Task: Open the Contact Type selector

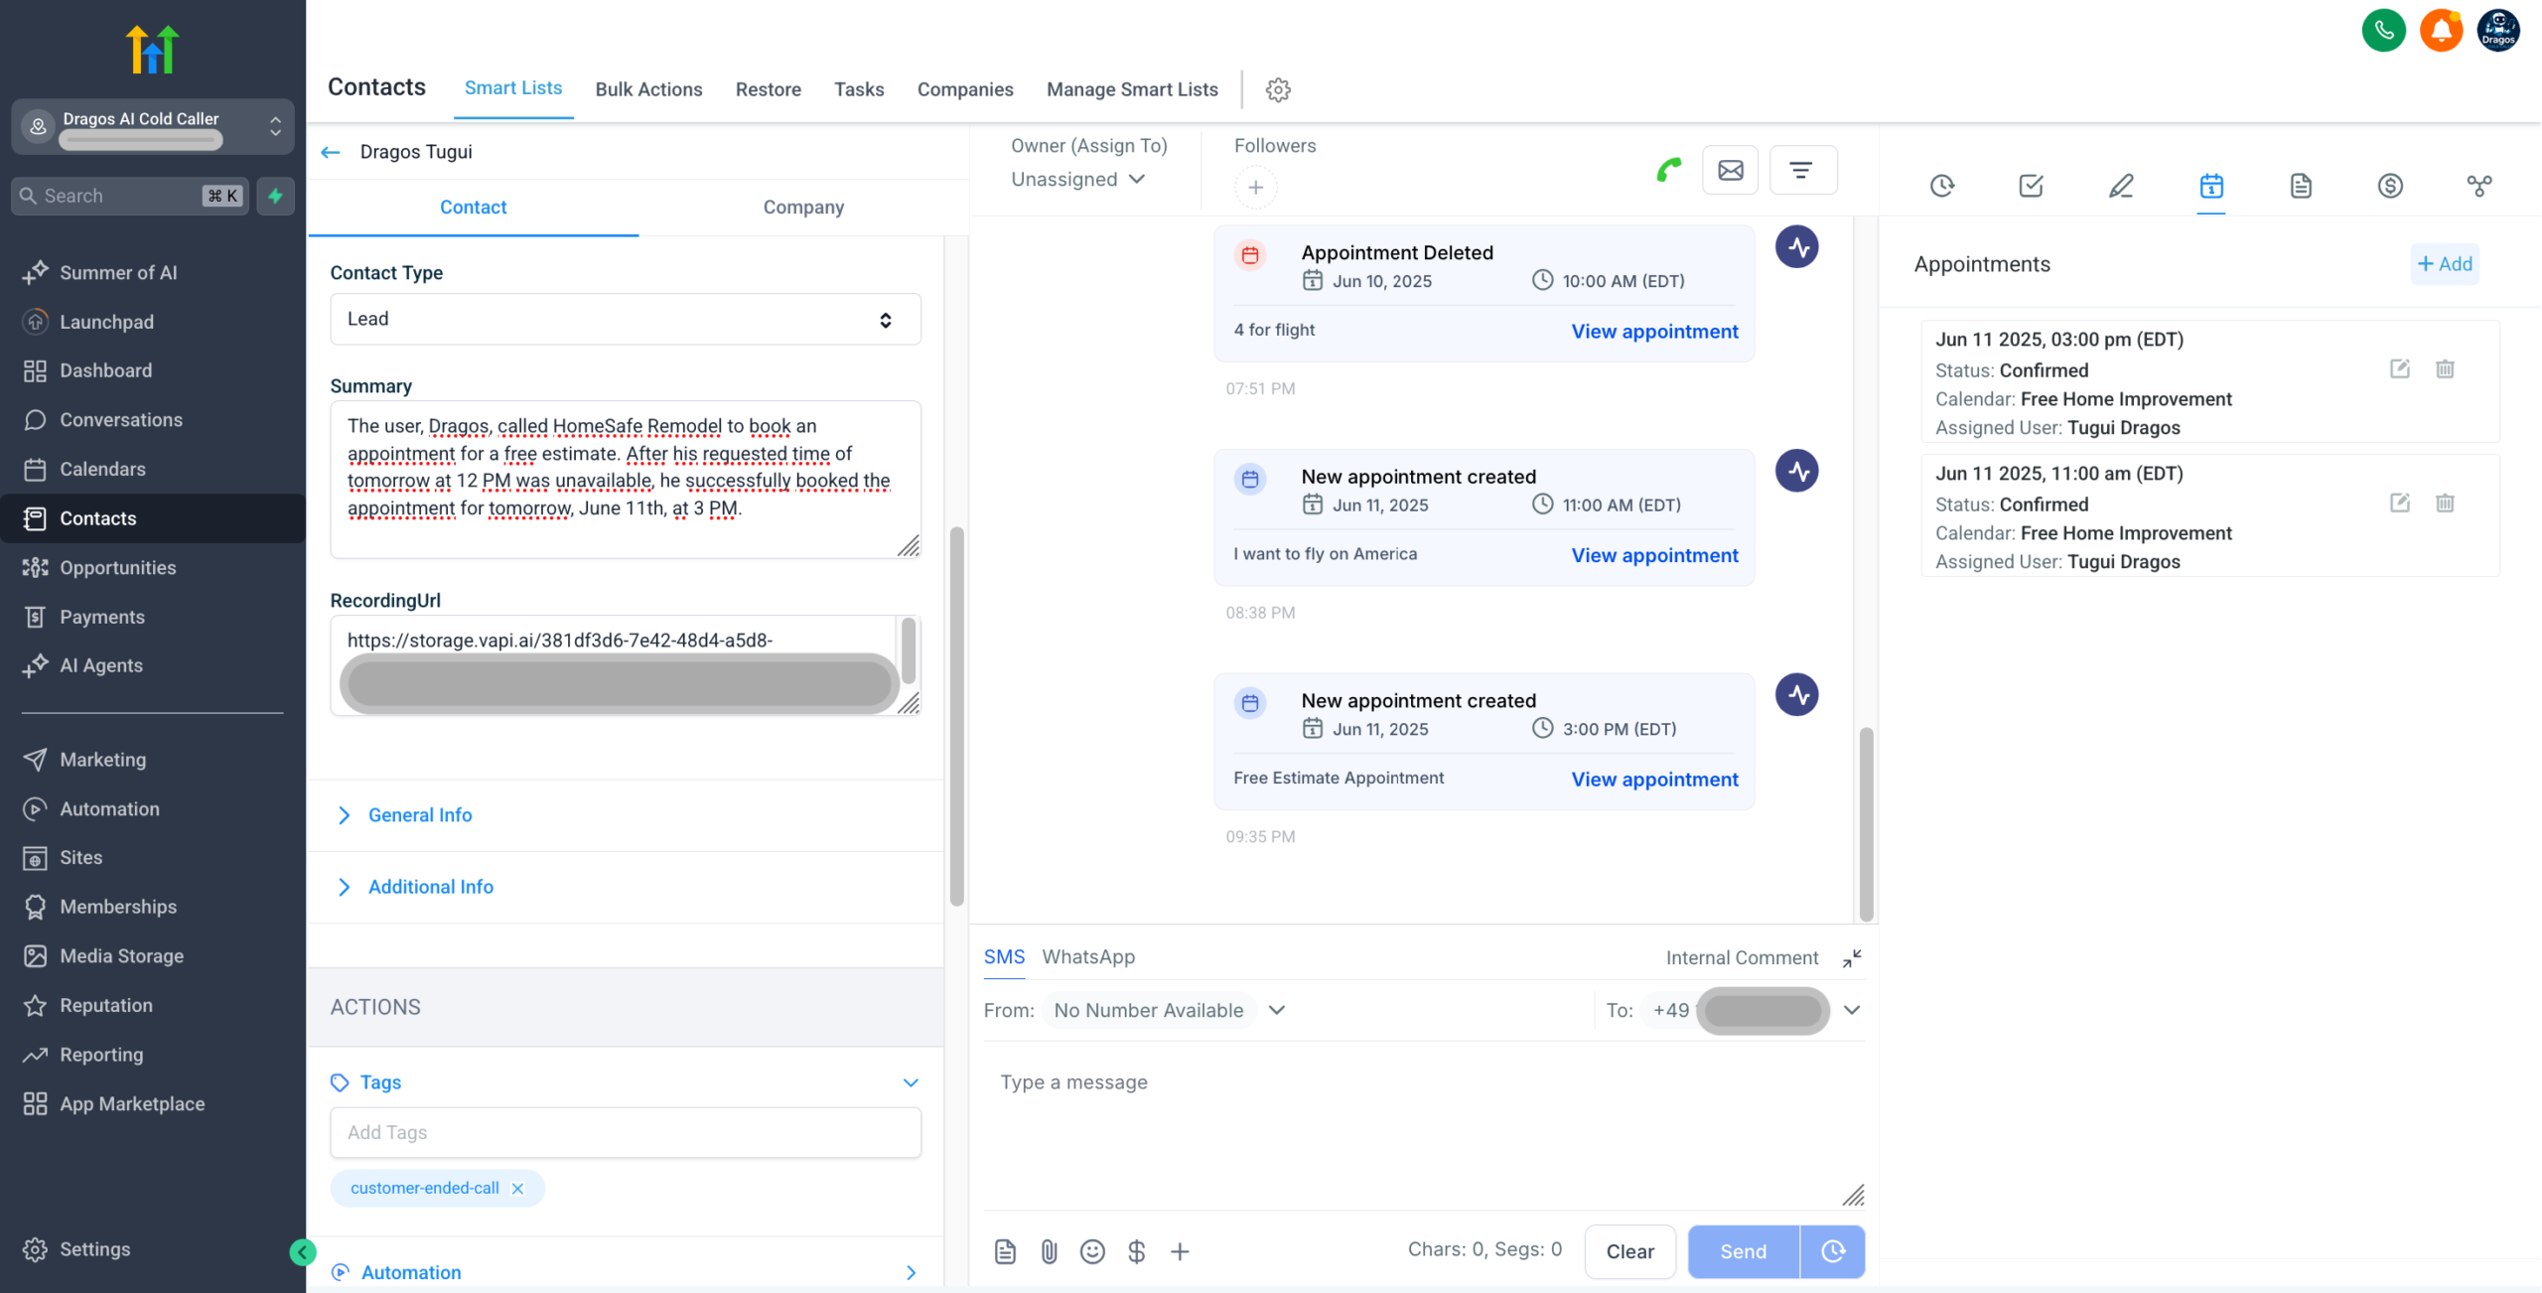Action: coord(625,319)
